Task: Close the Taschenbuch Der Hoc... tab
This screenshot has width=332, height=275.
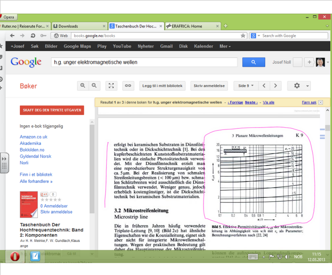Action: click(x=161, y=26)
